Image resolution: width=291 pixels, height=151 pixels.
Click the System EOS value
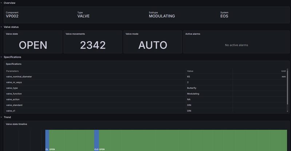click(x=224, y=16)
